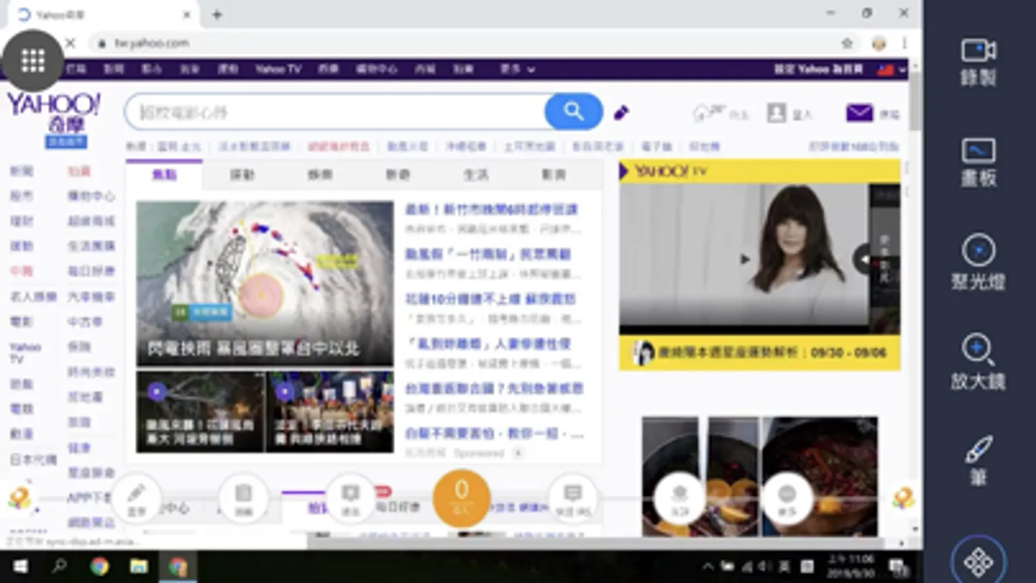Open the Windows Start menu
The width and height of the screenshot is (1036, 583).
pos(20,567)
